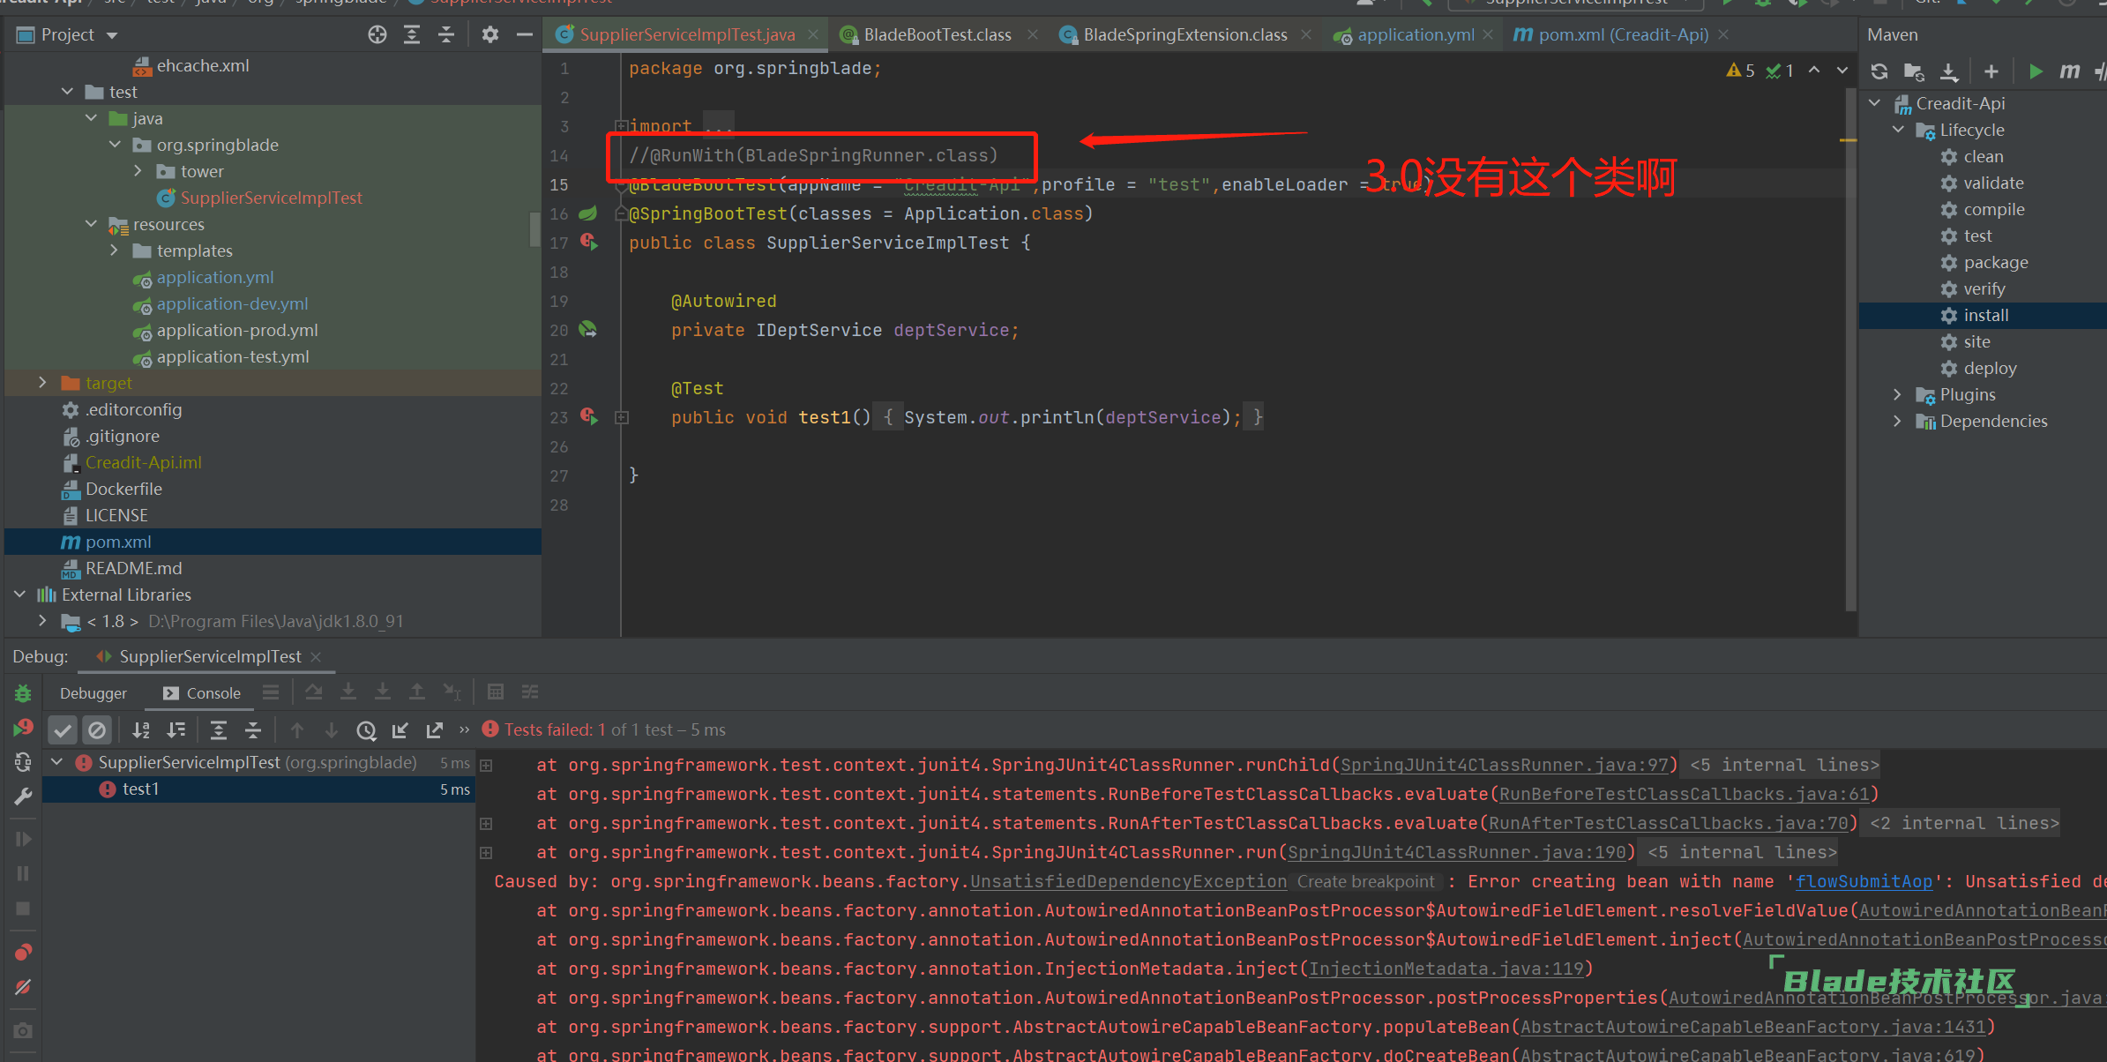Download Maven sources and documentation
The image size is (2107, 1062).
1949,71
